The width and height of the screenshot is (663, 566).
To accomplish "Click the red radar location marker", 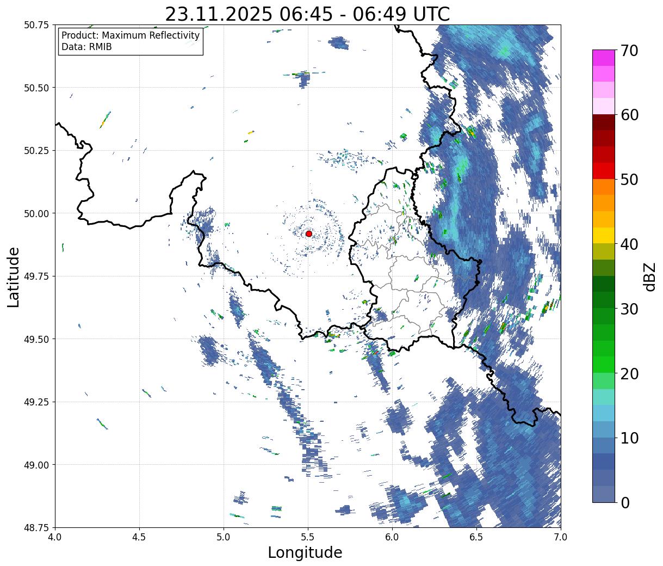I will click(x=308, y=233).
